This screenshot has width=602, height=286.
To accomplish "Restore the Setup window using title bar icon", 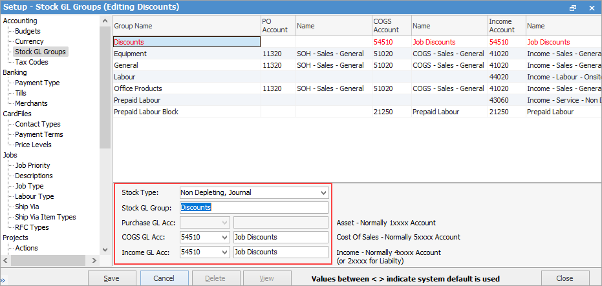I will click(x=573, y=7).
